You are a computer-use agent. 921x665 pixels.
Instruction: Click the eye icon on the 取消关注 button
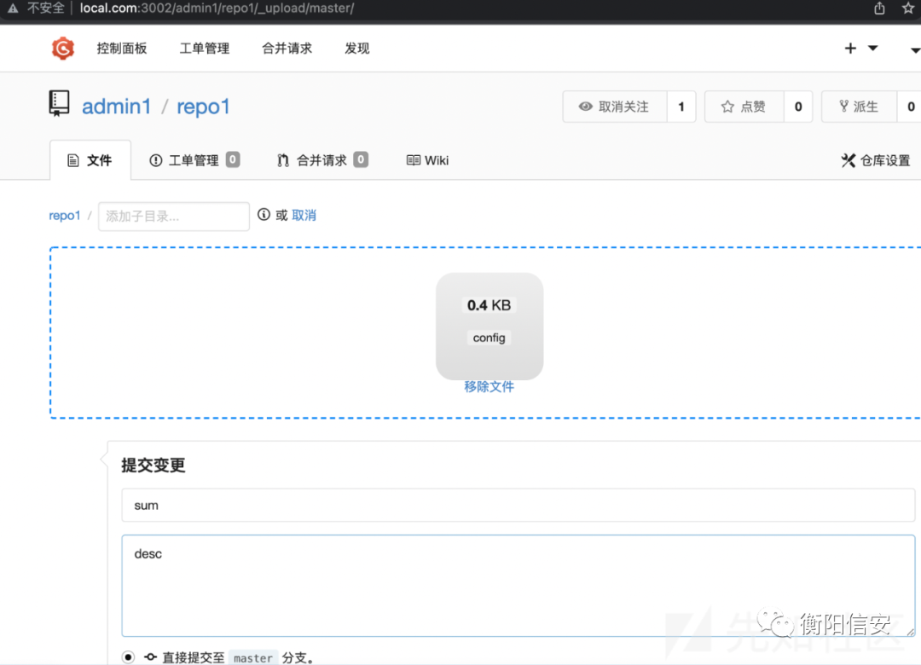[x=586, y=107]
